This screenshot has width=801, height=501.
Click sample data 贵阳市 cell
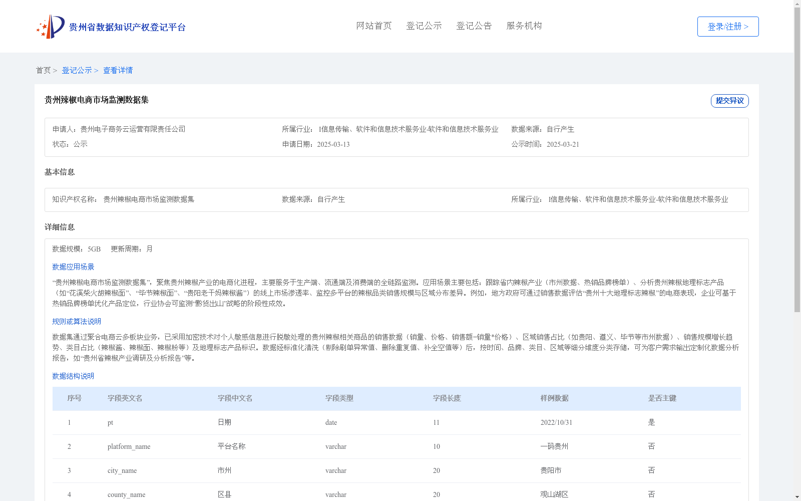click(x=551, y=470)
